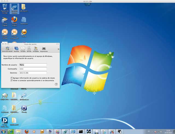Launch Mozilla Firefox from the desktop
The image size is (175, 134).
pyautogui.click(x=14, y=21)
